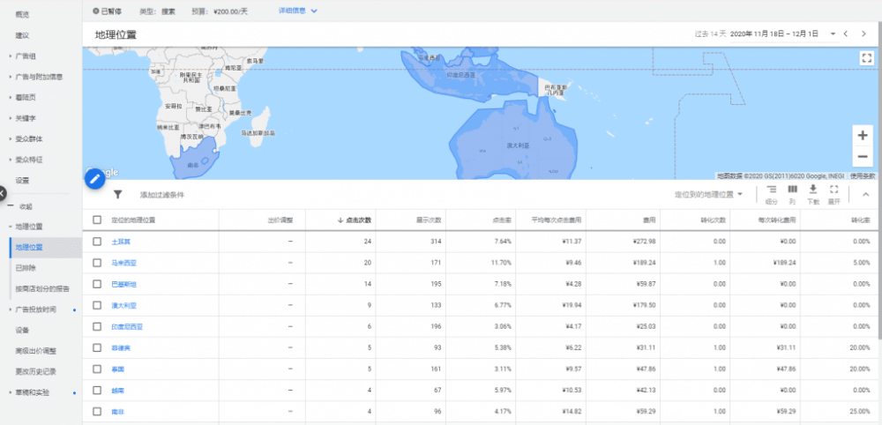882x425 pixels.
Task: Select all rows with header checkbox
Action: 97,220
